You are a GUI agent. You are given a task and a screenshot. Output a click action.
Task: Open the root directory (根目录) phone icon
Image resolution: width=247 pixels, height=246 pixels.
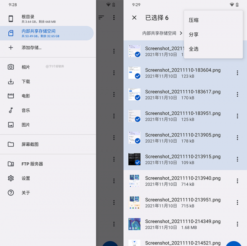[x=11, y=19]
